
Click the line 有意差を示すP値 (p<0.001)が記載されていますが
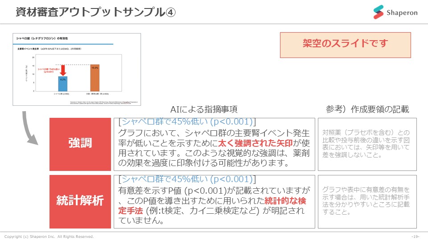(x=214, y=191)
